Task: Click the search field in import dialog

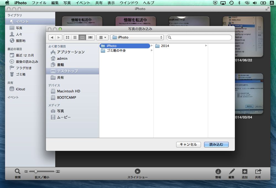Action: pos(199,37)
